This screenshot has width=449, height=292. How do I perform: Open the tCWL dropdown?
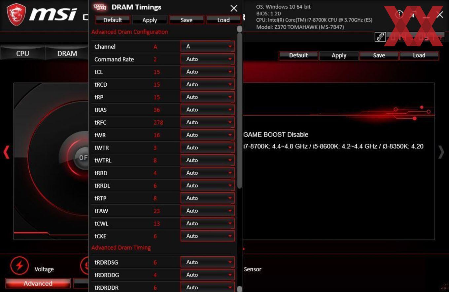(x=208, y=223)
